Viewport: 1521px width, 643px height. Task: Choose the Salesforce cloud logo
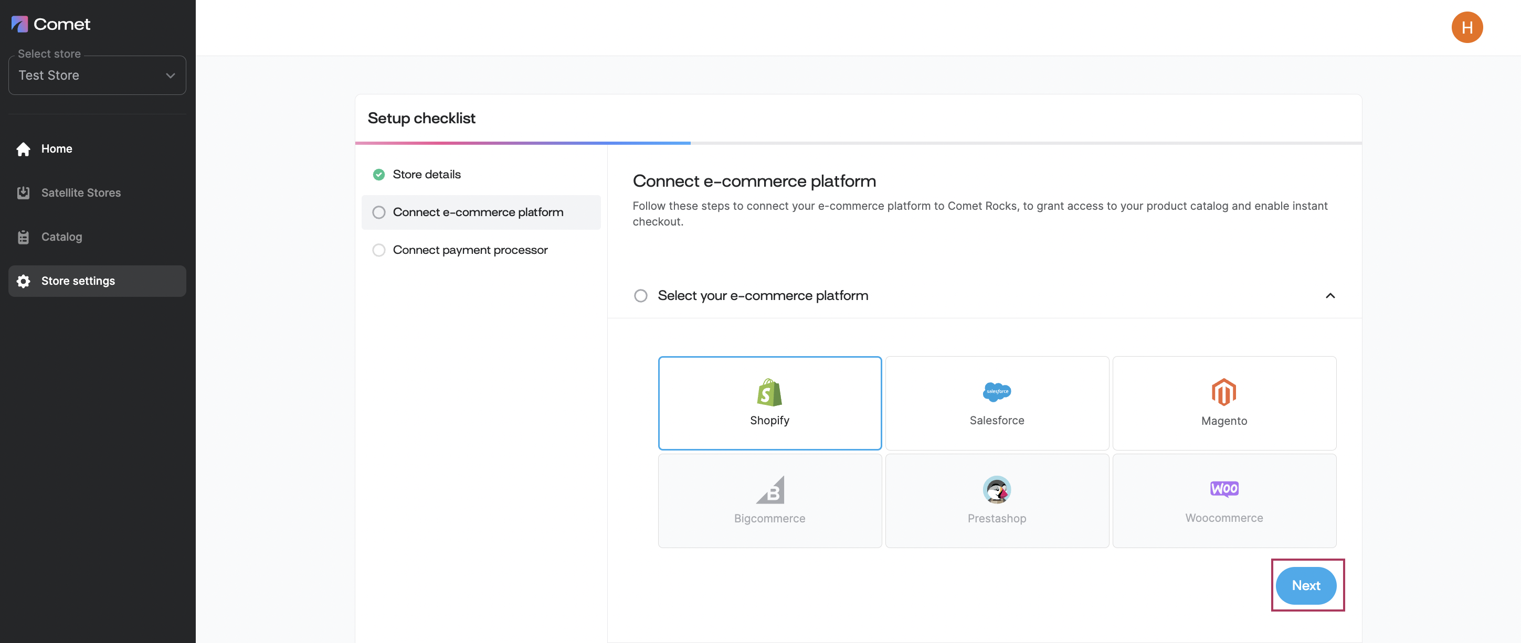[x=997, y=392]
